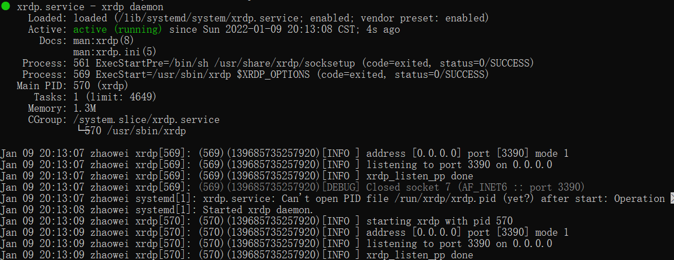Click the grey DEBUG 'Closed socket 7' log line
This screenshot has height=260, width=674.
click(292, 187)
